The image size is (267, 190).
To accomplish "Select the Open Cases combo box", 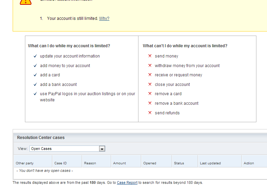I will [x=64, y=149].
